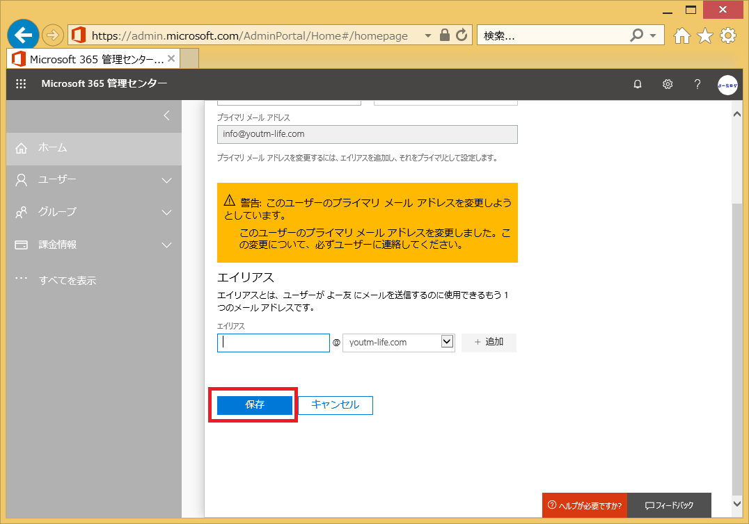Open browser tools gear icon
Viewport: 749px width, 524px height.
pyautogui.click(x=728, y=35)
